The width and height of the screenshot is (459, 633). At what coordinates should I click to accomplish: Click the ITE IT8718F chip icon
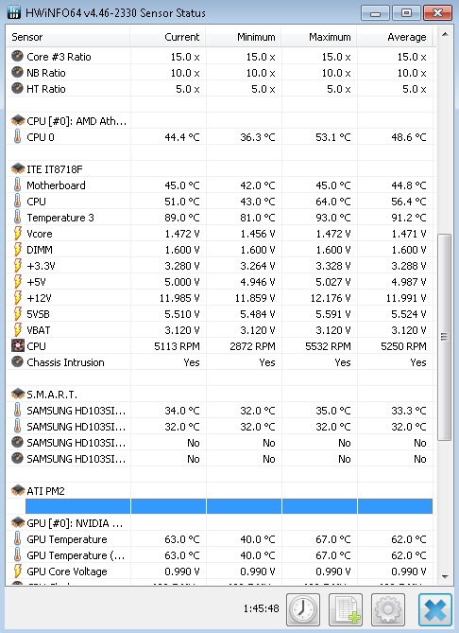click(17, 168)
